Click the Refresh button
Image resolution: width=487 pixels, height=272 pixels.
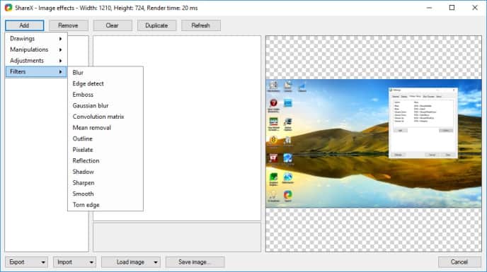(200, 25)
